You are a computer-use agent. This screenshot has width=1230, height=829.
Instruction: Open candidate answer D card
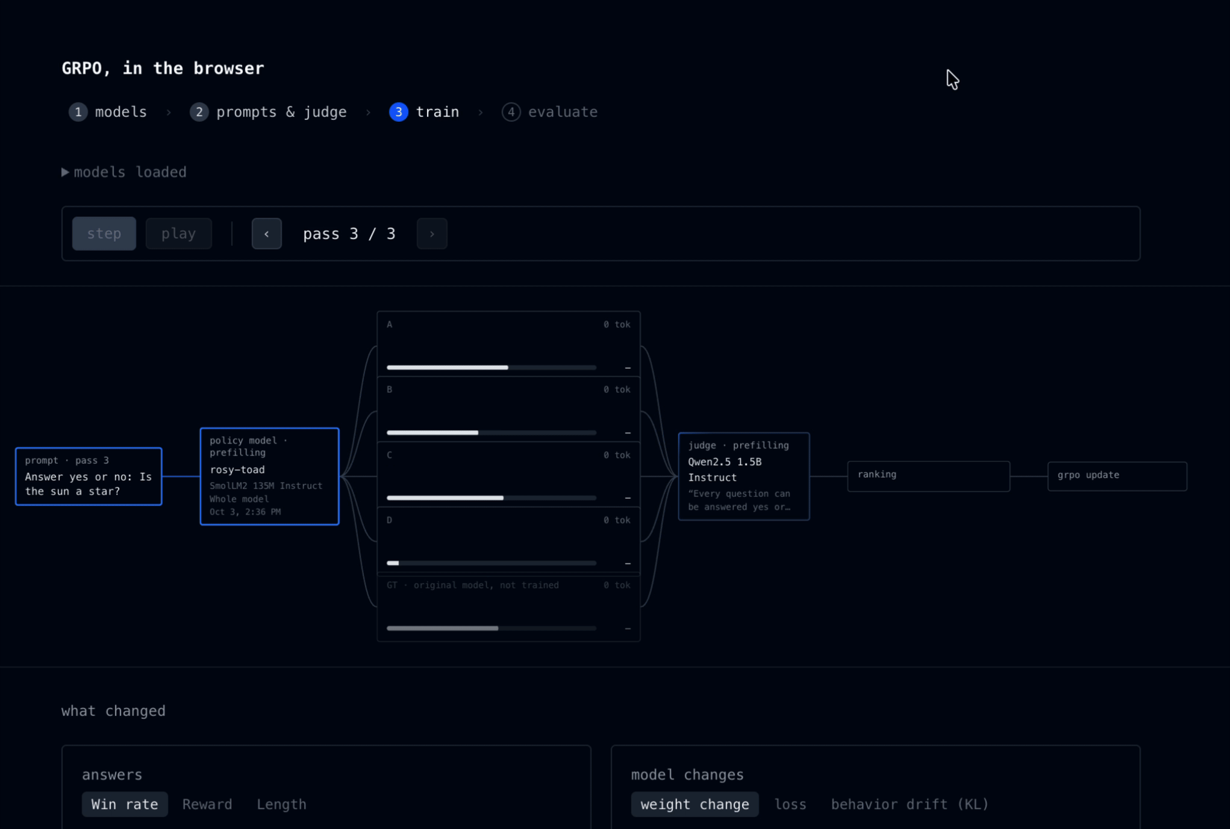pyautogui.click(x=508, y=540)
